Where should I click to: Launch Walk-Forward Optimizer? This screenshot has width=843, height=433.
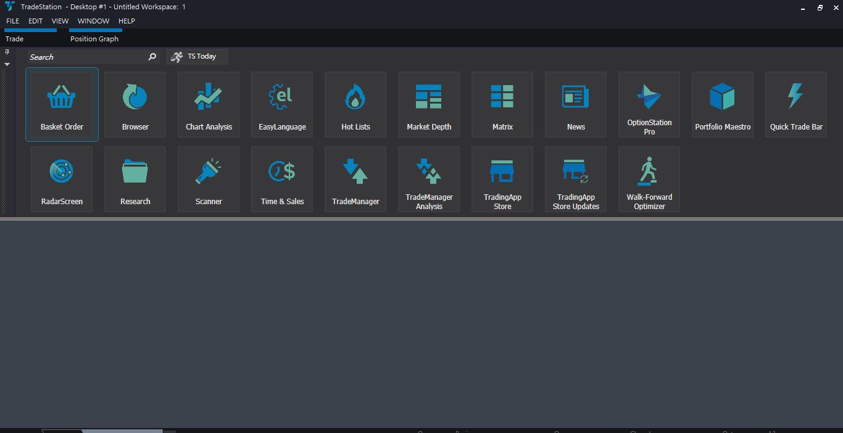649,179
